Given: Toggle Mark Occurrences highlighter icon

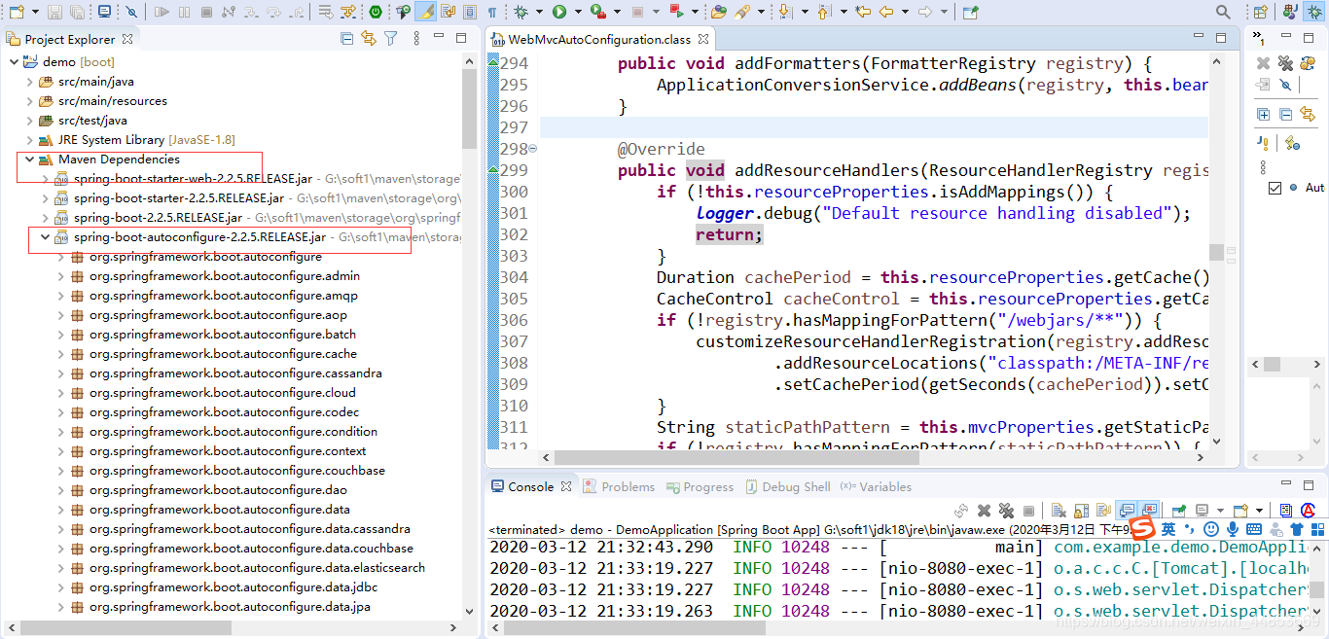Looking at the screenshot, I should (425, 12).
